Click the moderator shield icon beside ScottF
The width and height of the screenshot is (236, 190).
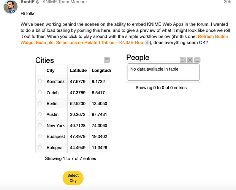(x=37, y=2)
